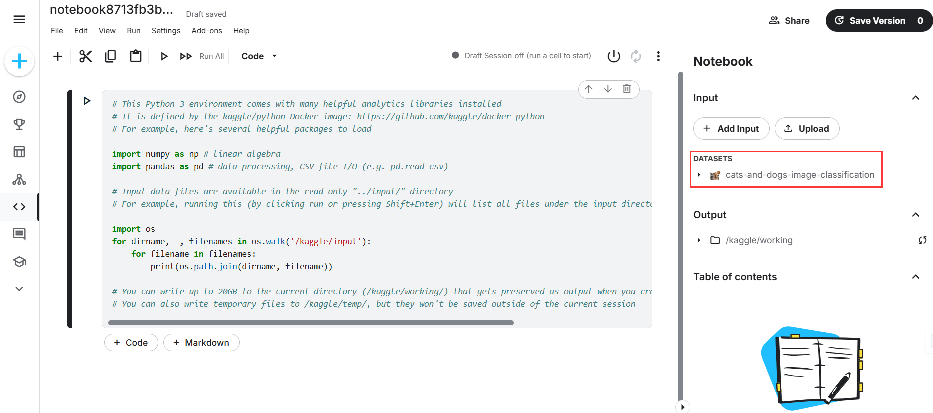Screen dimensions: 933x413
Task: Open the Add-ons menu
Action: (206, 31)
